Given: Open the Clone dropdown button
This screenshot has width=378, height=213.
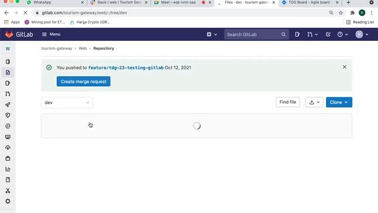Looking at the screenshot, I should coord(339,102).
